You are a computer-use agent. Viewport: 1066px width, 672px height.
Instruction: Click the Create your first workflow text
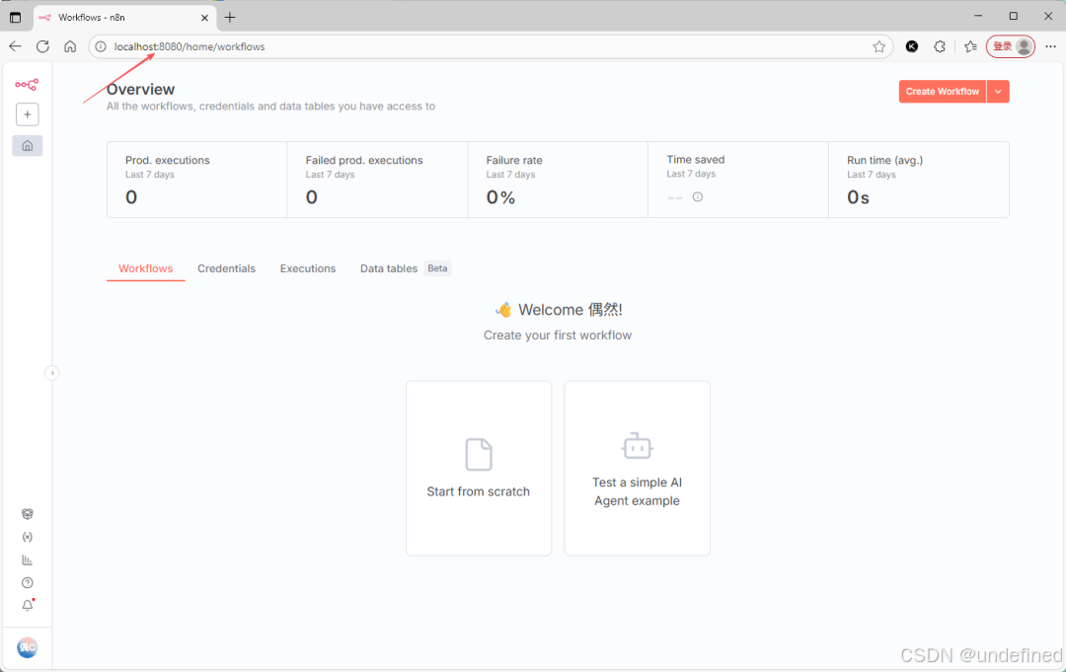click(x=558, y=335)
